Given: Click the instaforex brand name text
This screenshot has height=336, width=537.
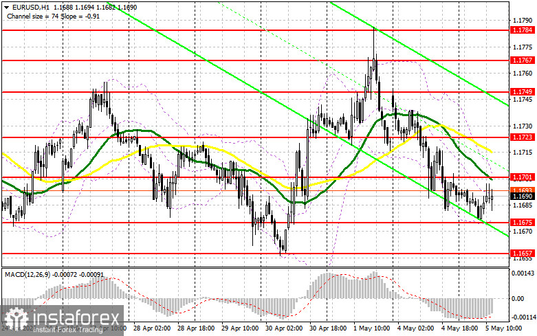Looking at the screenshot, I should [x=76, y=317].
